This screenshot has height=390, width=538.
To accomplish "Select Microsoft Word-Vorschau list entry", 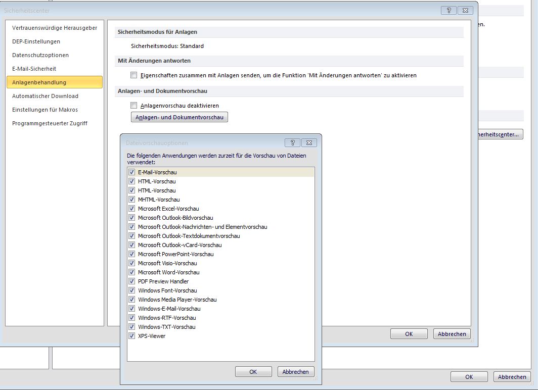I will click(x=168, y=272).
